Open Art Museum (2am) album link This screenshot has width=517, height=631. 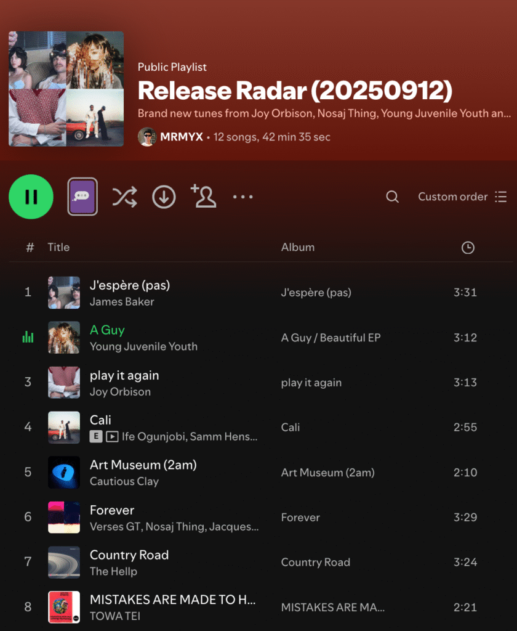click(327, 473)
